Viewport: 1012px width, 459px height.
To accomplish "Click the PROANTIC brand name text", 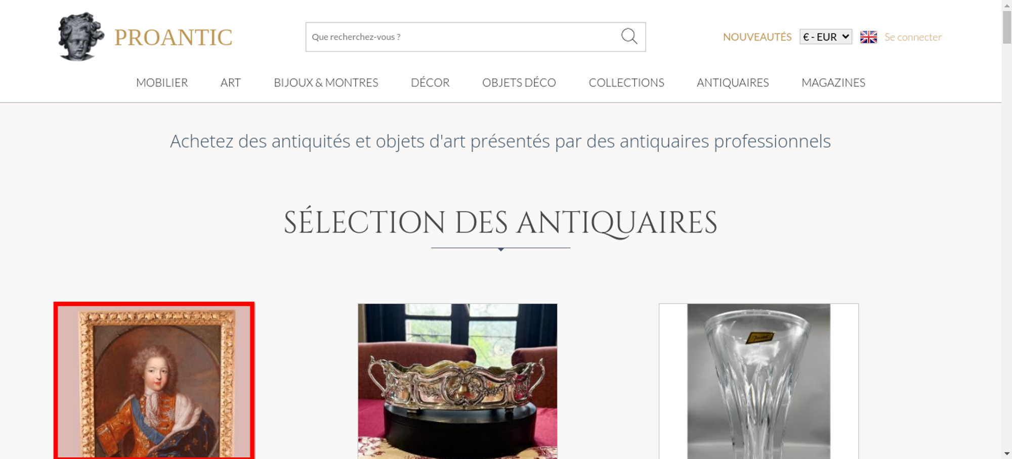I will (x=173, y=37).
